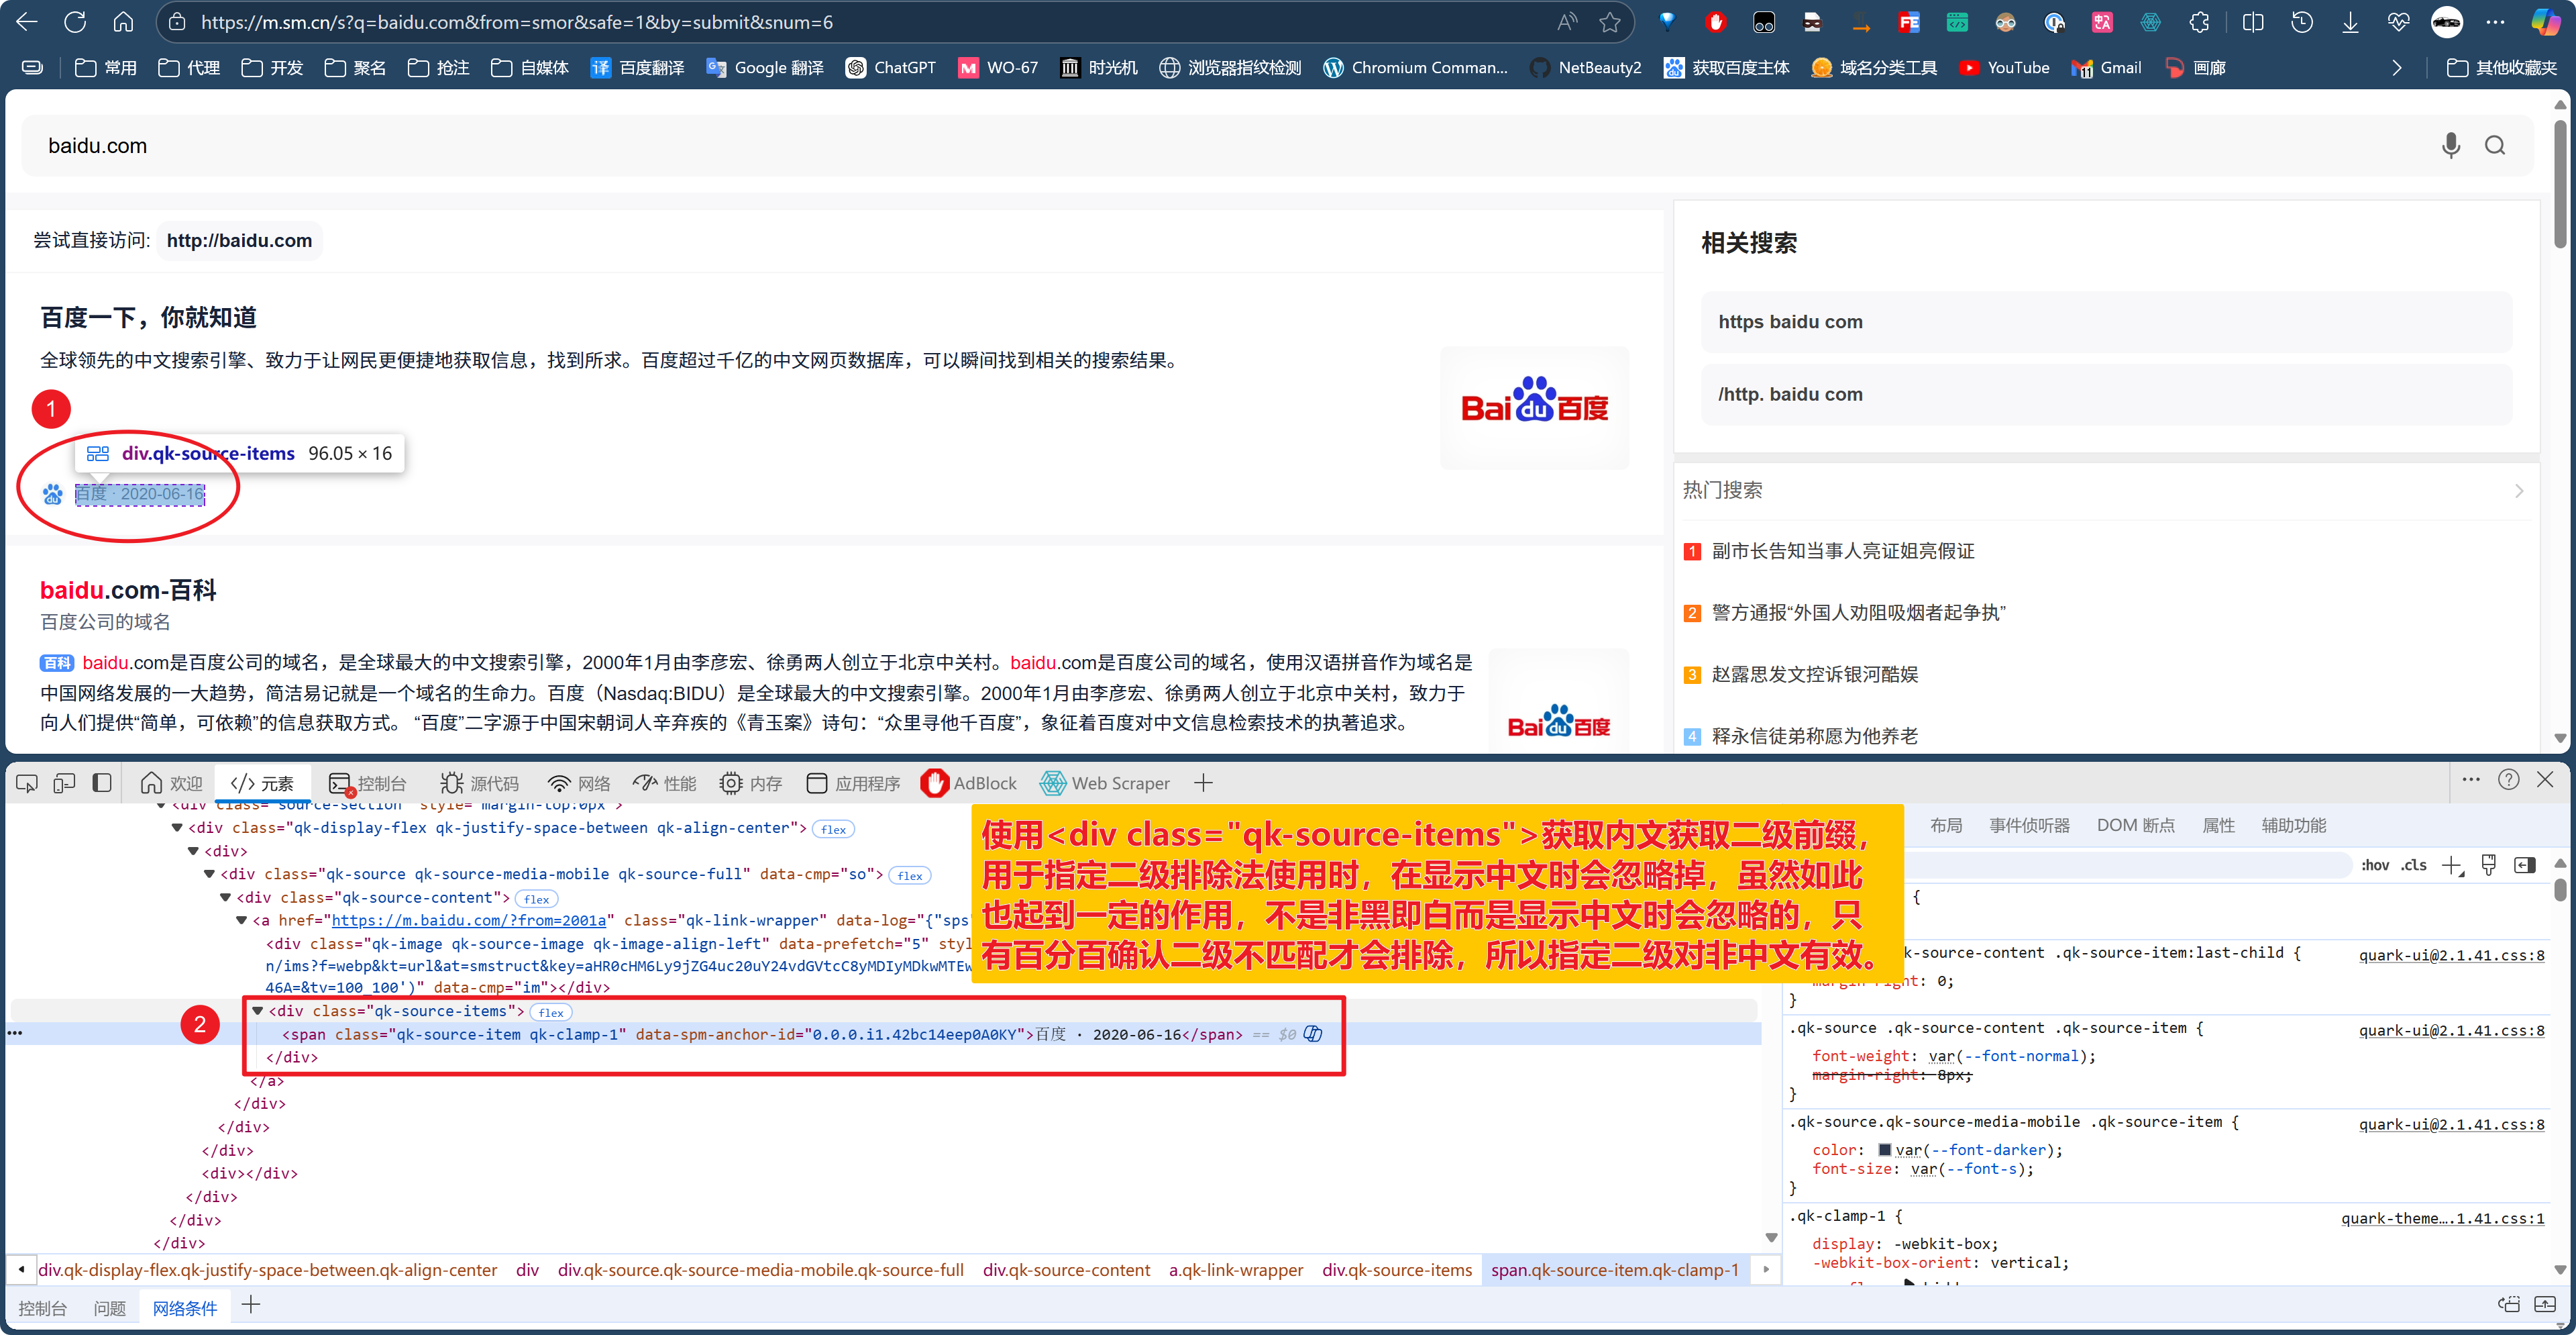Open the profile avatar with car picture
This screenshot has height=1335, width=2576.
point(2446,22)
